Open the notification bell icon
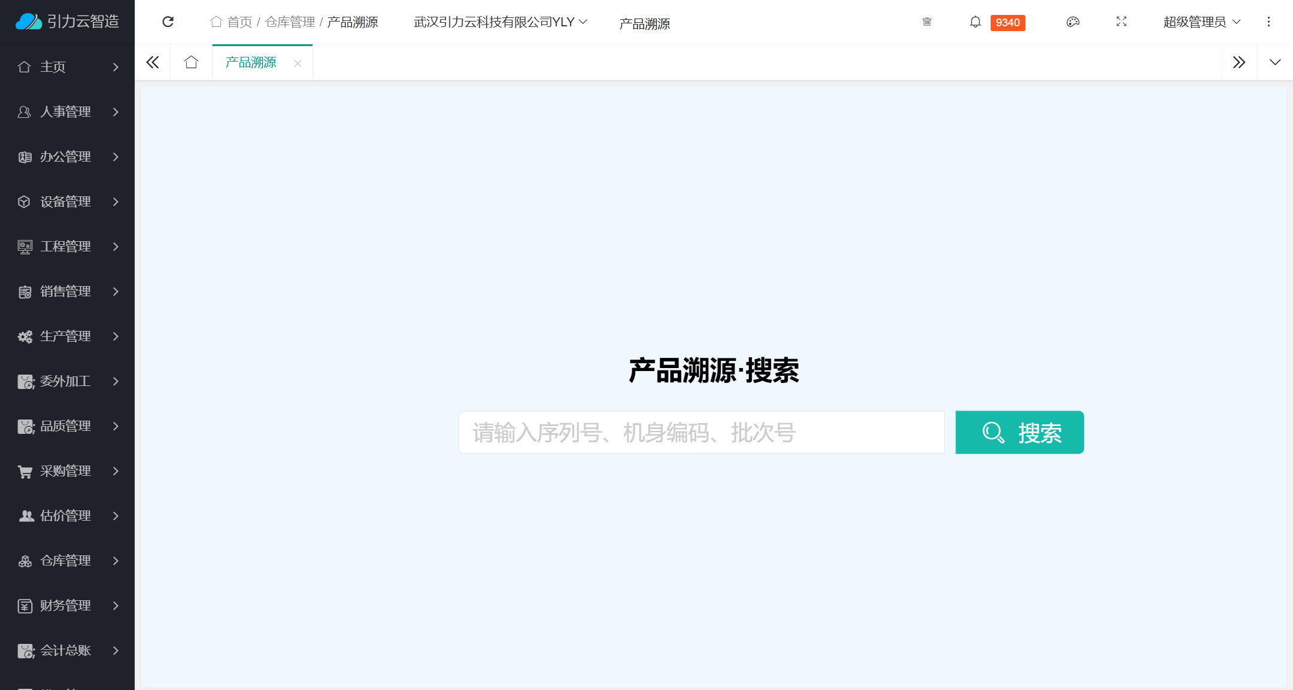 (x=975, y=22)
